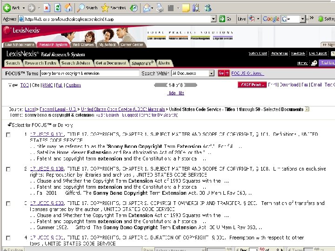Viewport: 335px width, 251px height.
Task: Open the Career Center tab
Action: tap(132, 45)
